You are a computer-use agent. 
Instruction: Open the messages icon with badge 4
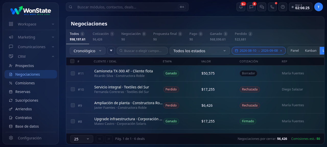(x=251, y=7)
